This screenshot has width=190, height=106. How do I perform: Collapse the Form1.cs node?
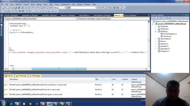156,32
